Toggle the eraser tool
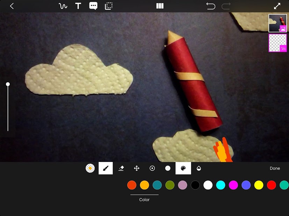Viewport: 289px width, 216px height. click(x=121, y=168)
